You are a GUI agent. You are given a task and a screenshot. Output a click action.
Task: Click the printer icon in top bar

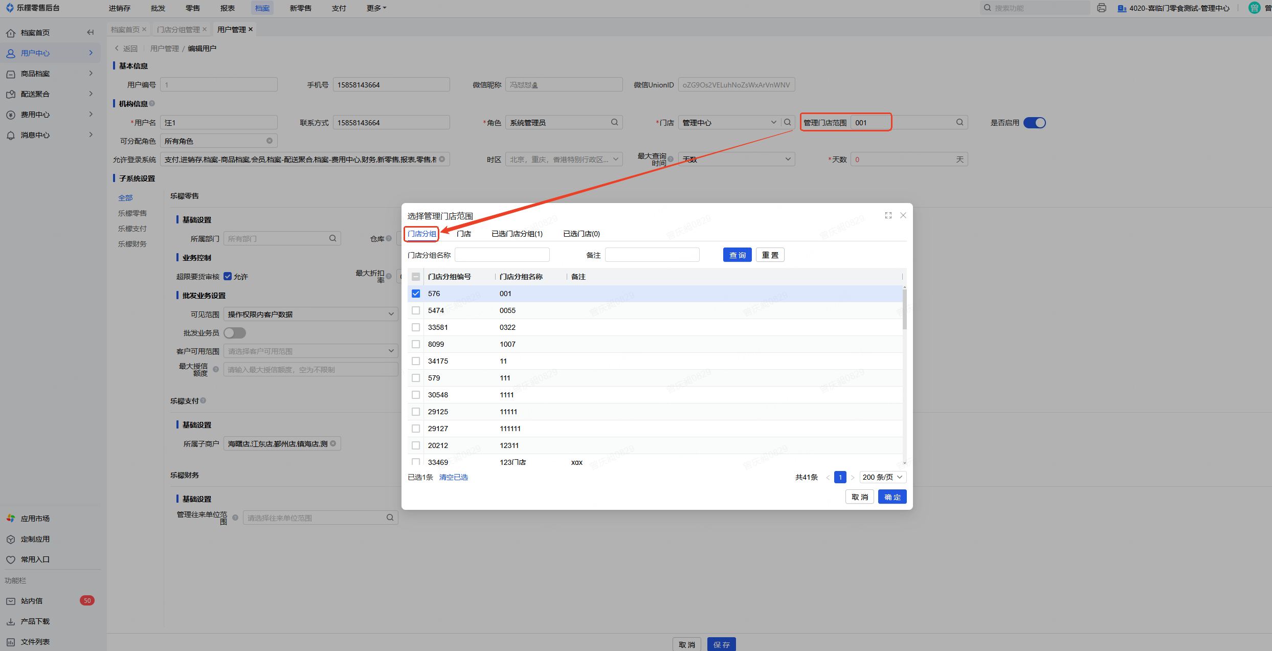pyautogui.click(x=1102, y=8)
